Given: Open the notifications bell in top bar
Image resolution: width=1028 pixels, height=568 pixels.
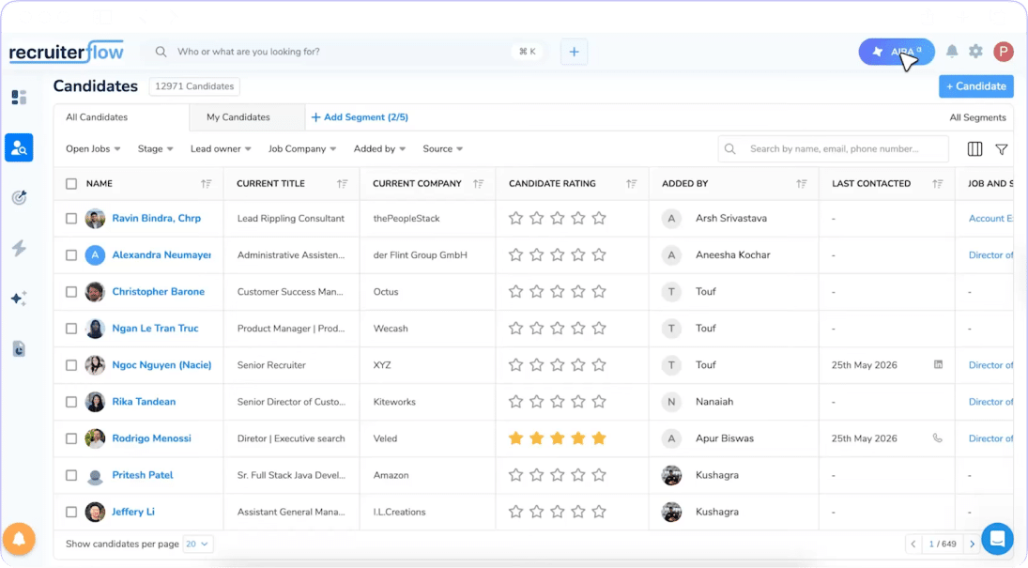Looking at the screenshot, I should tap(952, 51).
